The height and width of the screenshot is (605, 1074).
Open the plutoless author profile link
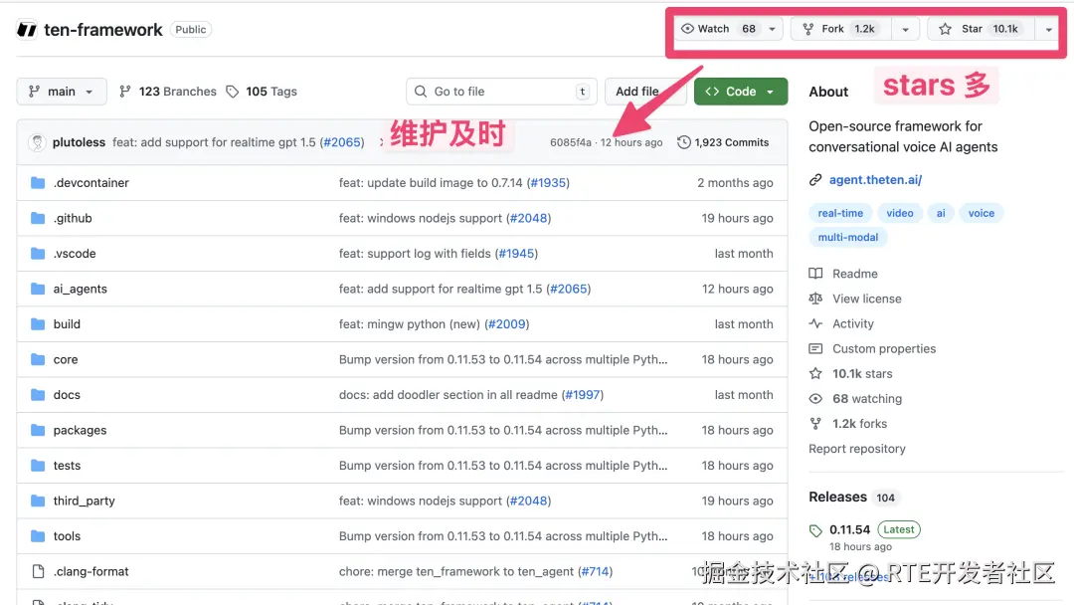pyautogui.click(x=79, y=142)
